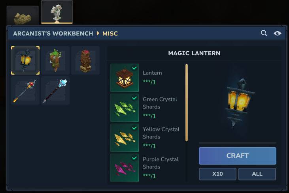This screenshot has width=289, height=193.
Task: Select the wooden tiki totem recipe
Action: click(85, 60)
